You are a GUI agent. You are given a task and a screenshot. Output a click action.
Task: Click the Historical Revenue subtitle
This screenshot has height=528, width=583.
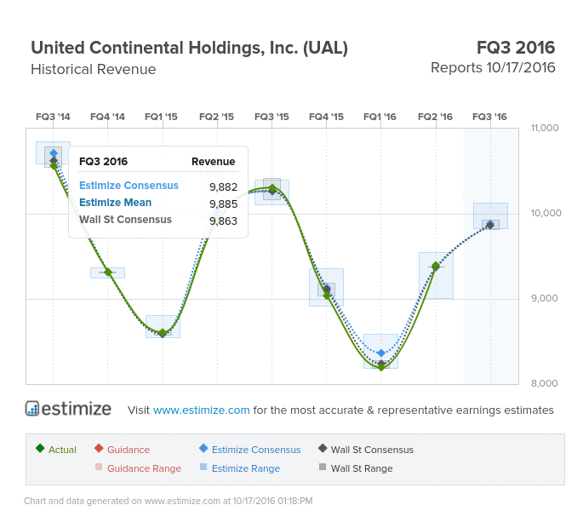click(x=94, y=69)
